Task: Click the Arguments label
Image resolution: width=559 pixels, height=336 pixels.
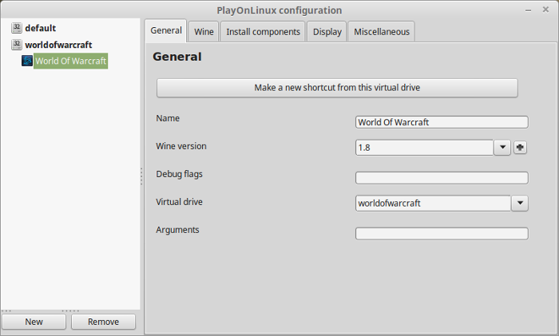Action: pos(177,230)
